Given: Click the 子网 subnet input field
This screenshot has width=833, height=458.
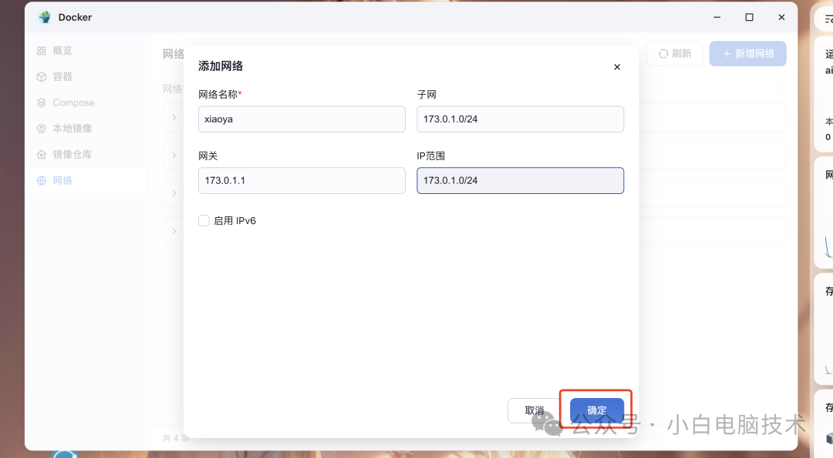Looking at the screenshot, I should 520,119.
